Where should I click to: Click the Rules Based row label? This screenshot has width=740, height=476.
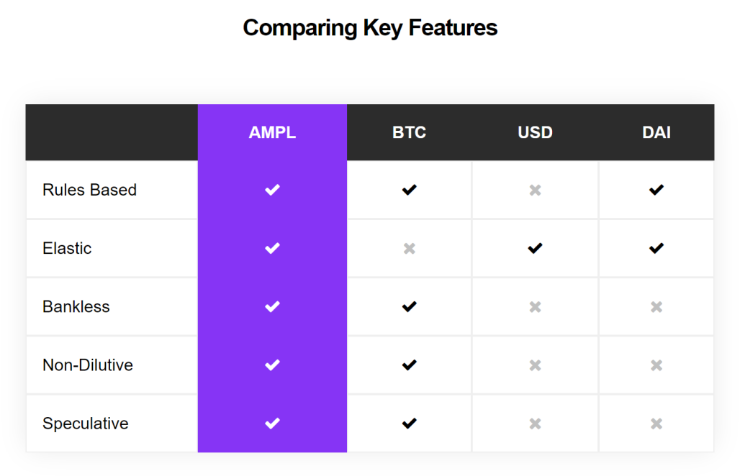tap(89, 189)
